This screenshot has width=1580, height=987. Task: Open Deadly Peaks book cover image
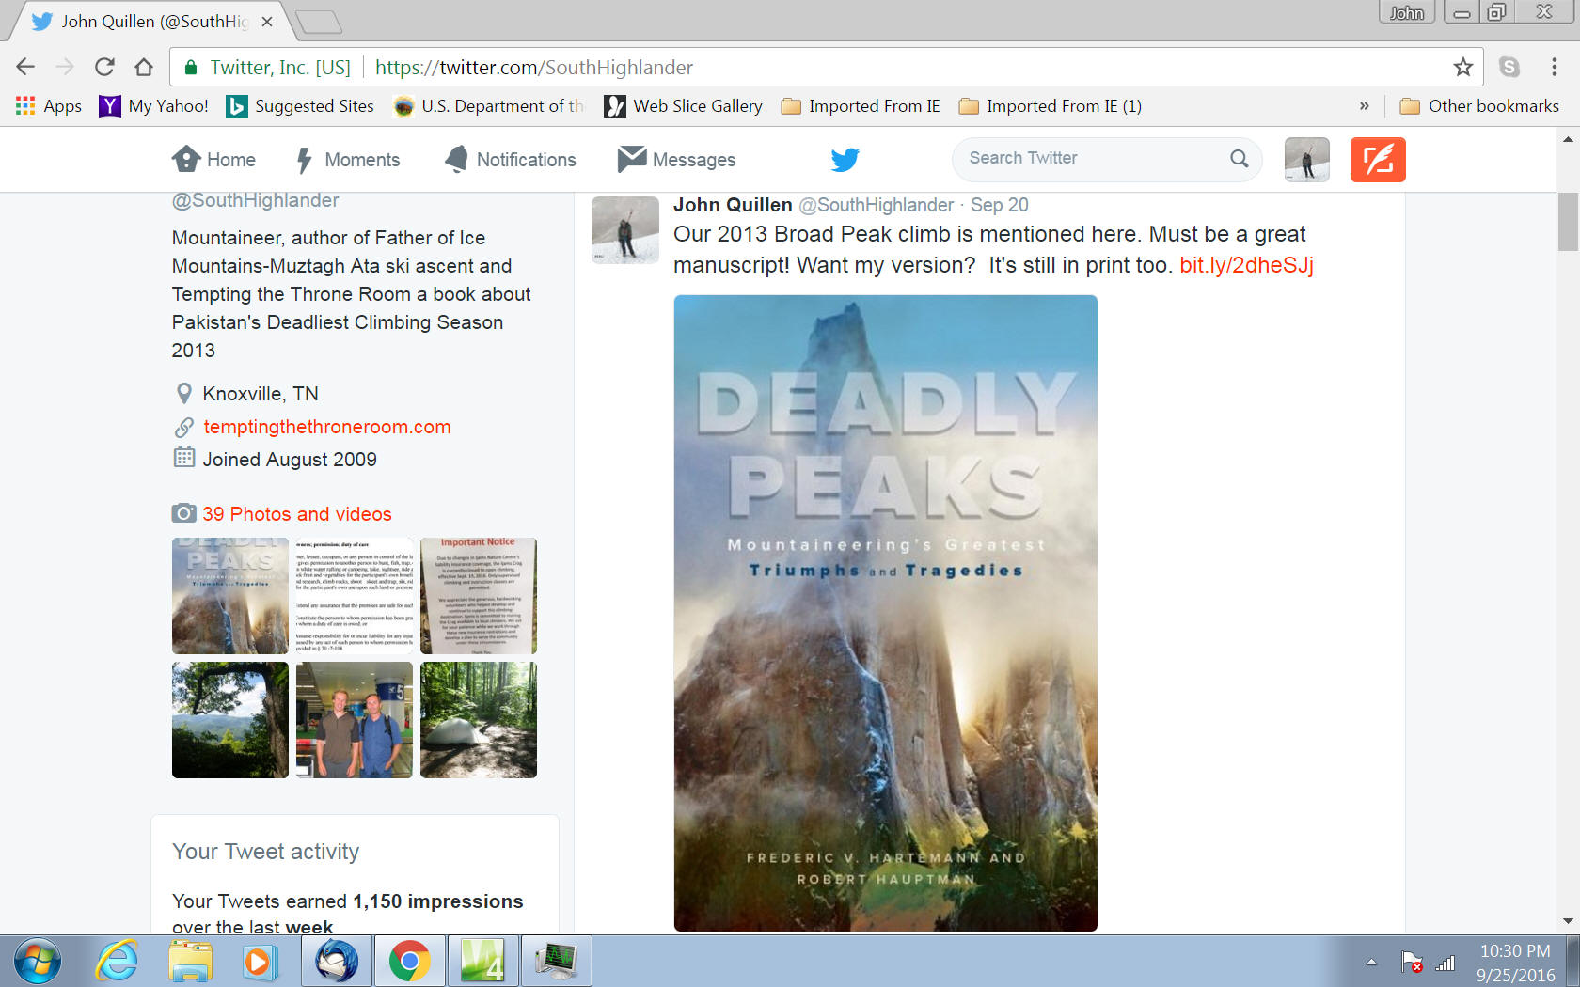(x=885, y=613)
